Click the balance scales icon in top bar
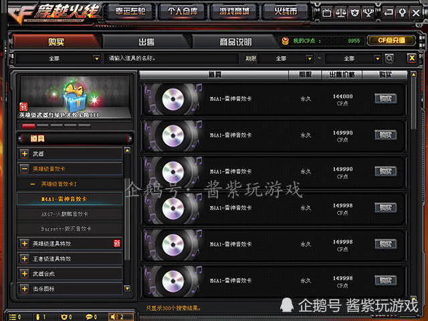This screenshot has width=428, height=321. coord(340,13)
